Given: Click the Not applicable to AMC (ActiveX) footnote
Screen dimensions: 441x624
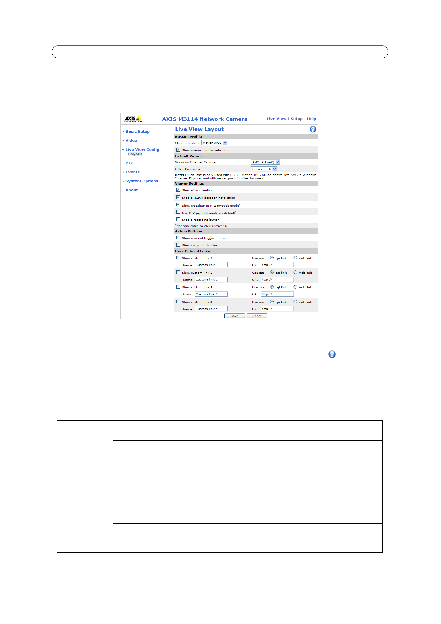Looking at the screenshot, I should point(201,226).
